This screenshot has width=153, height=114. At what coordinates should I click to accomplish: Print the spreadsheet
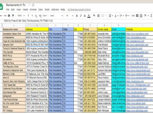[x=9, y=16]
